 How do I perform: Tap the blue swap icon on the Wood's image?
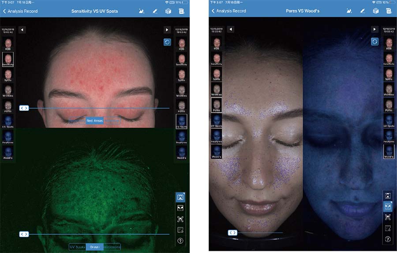pos(375,41)
